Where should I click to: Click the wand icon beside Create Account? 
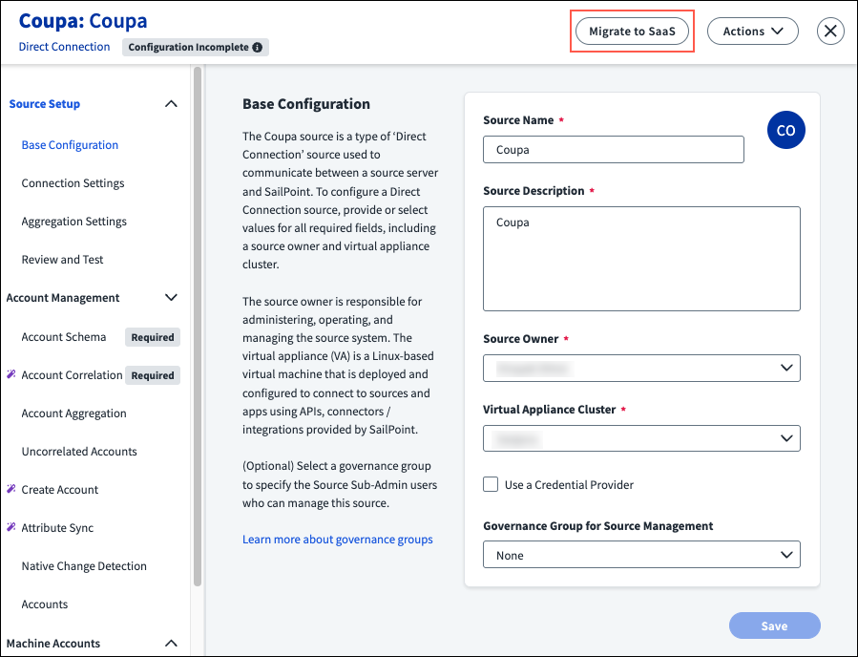(10, 489)
